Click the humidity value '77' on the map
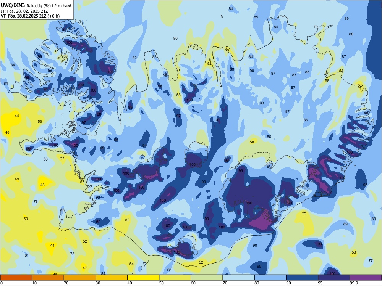 pos(371,261)
